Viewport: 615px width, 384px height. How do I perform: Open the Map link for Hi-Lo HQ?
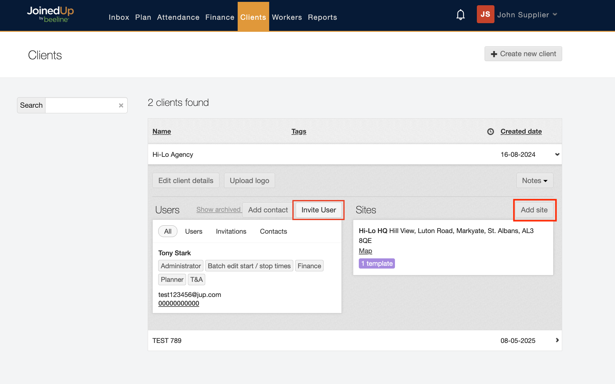click(365, 251)
